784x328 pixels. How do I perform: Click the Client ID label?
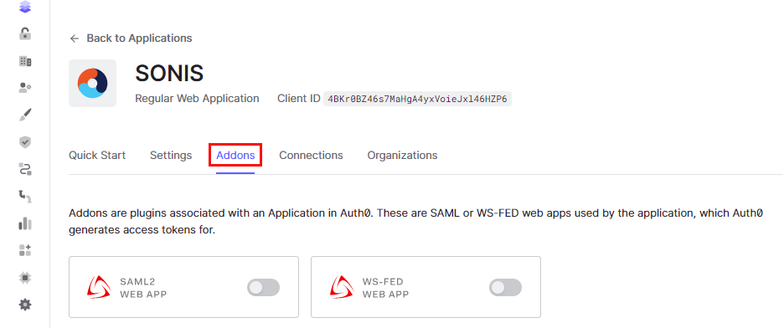point(299,99)
